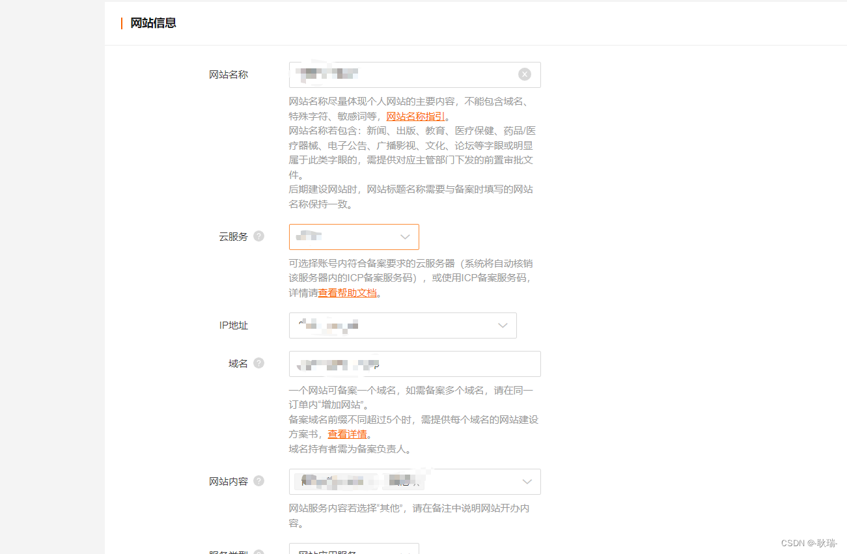Click the chevron icon on 网站内容 field

point(527,482)
